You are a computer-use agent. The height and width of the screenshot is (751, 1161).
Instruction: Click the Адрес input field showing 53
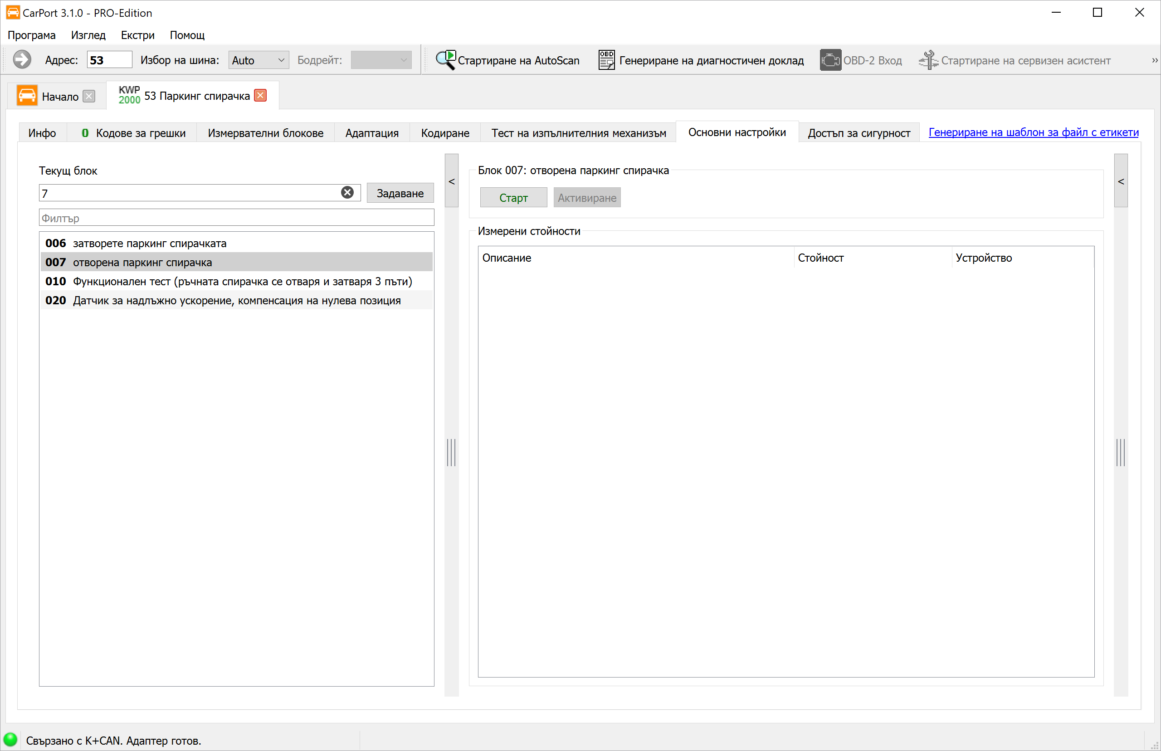(x=109, y=60)
